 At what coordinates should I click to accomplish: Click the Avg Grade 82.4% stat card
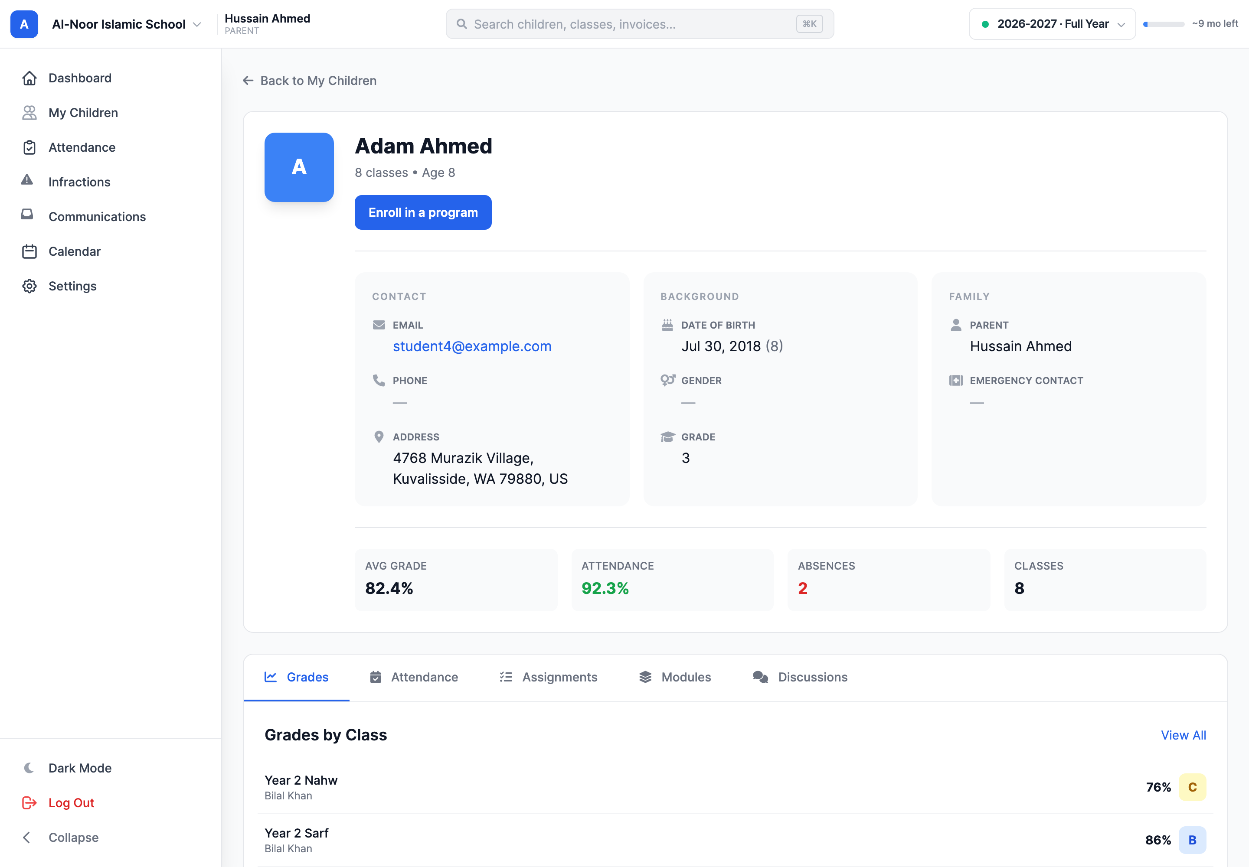(x=456, y=580)
